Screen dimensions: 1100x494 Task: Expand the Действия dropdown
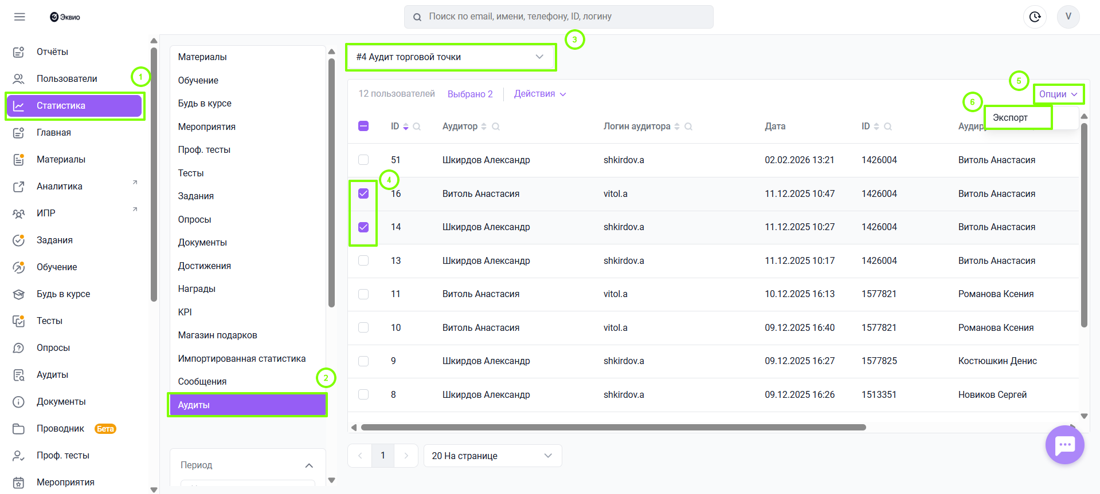539,94
